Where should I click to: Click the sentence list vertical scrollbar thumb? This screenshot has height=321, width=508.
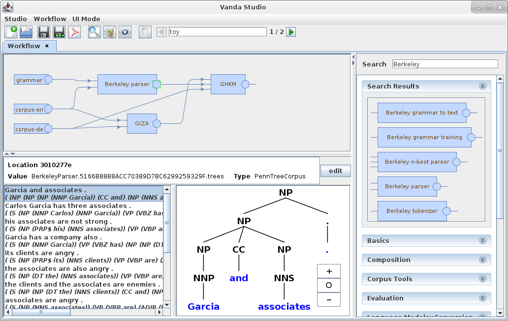point(167,223)
